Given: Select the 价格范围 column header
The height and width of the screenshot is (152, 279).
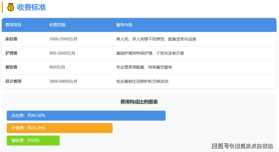Looking at the screenshot, I should tap(57, 25).
